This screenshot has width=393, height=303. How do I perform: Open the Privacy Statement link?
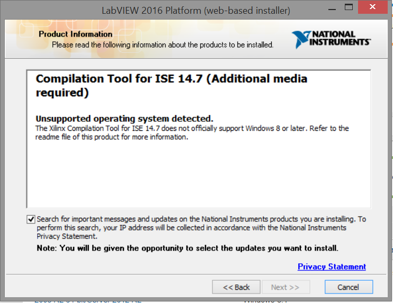pos(332,266)
